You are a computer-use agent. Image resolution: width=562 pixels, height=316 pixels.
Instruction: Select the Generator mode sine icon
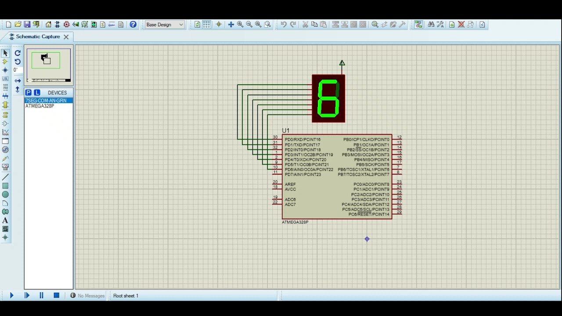click(5, 150)
